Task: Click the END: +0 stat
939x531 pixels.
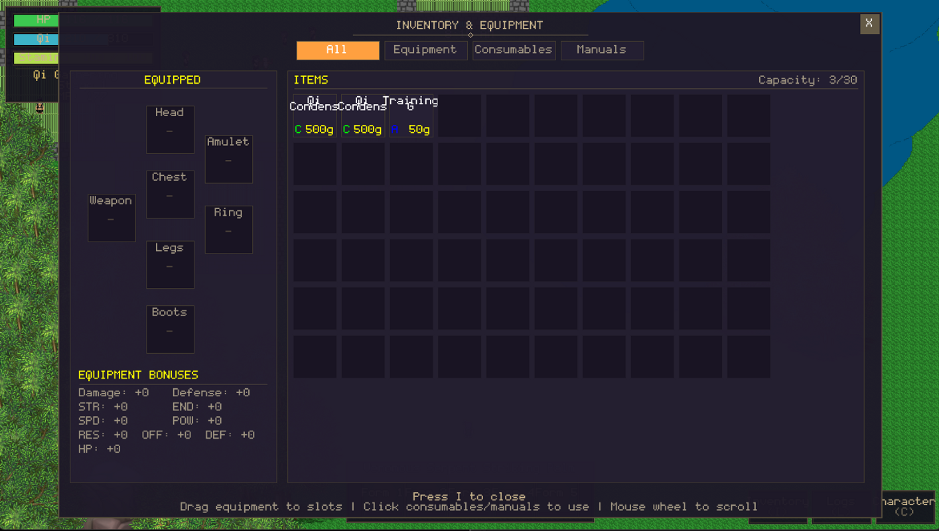Action: tap(197, 407)
